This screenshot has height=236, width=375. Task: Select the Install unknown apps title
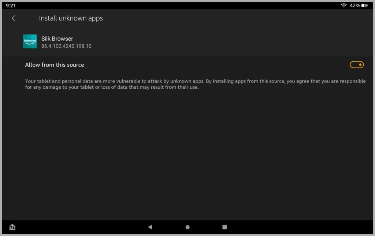coord(71,18)
